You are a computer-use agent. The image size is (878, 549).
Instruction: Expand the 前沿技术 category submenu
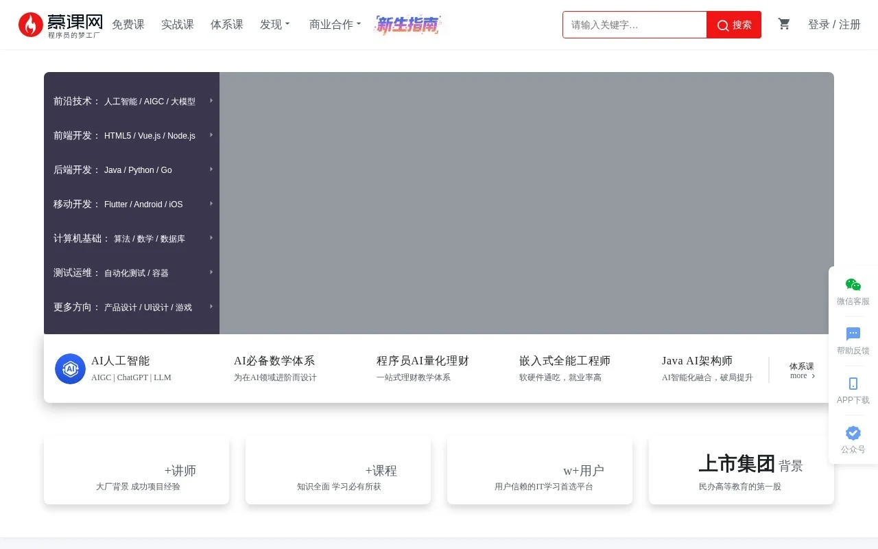(211, 101)
